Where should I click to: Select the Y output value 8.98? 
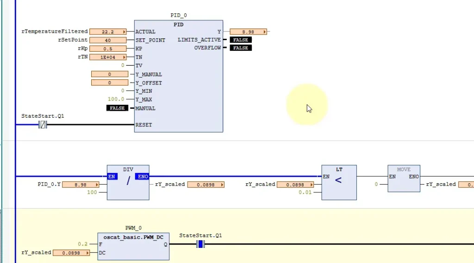coord(248,32)
